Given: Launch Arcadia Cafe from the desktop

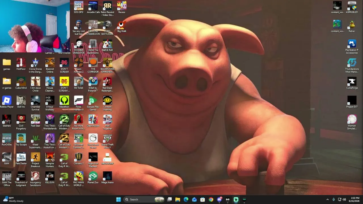Looking at the screenshot, I should [x=93, y=7].
